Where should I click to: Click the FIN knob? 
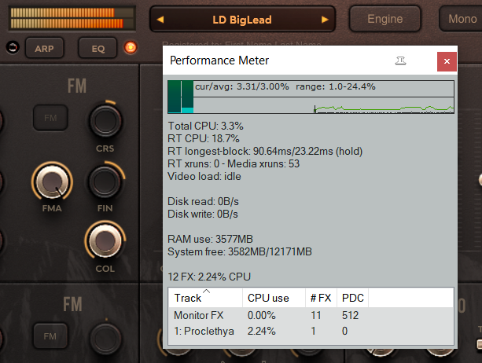pos(105,181)
